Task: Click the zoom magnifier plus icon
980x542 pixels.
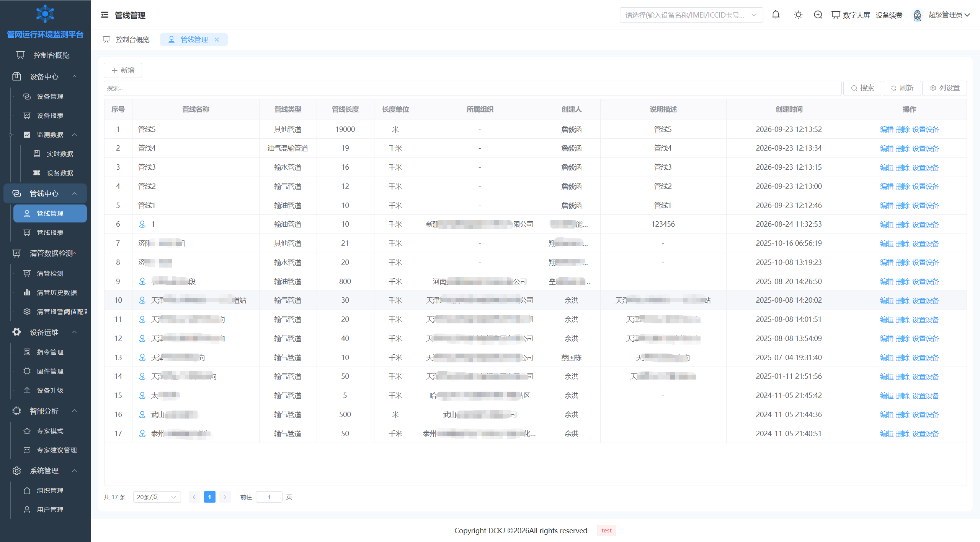Action: click(x=818, y=15)
